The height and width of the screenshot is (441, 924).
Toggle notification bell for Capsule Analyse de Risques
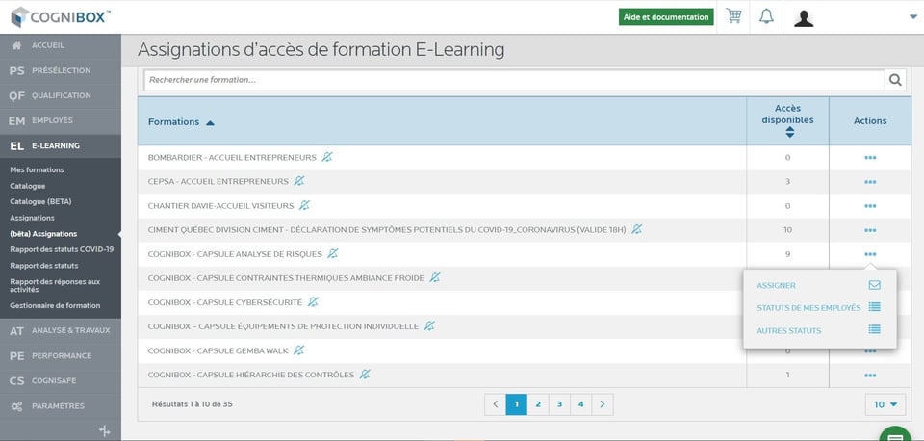point(333,253)
